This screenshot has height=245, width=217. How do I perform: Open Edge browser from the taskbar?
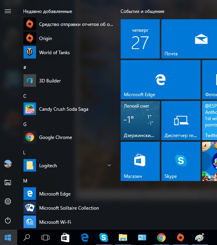click(85, 238)
